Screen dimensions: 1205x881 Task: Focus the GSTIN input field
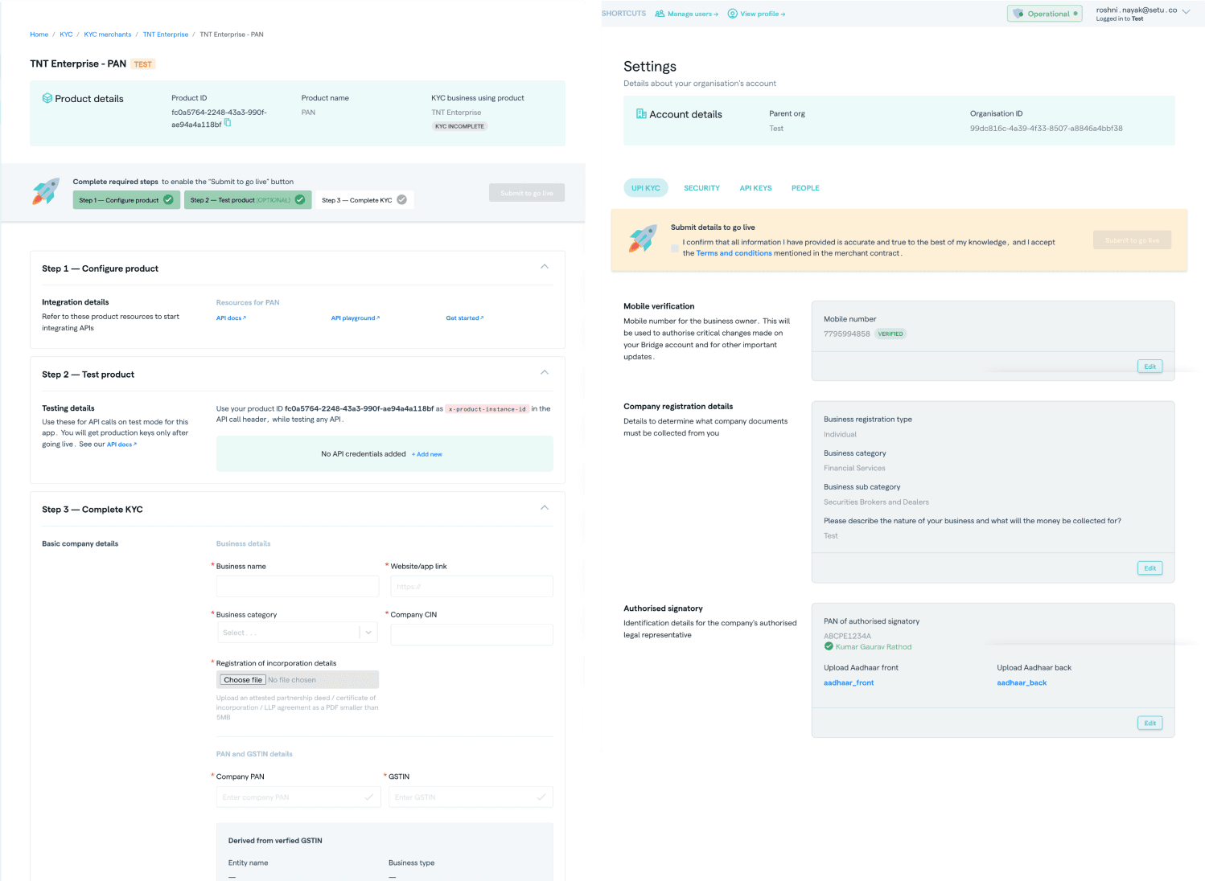471,797
